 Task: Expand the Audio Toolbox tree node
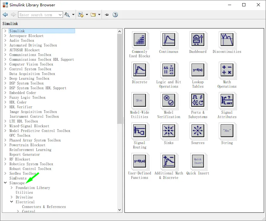pos(5,40)
